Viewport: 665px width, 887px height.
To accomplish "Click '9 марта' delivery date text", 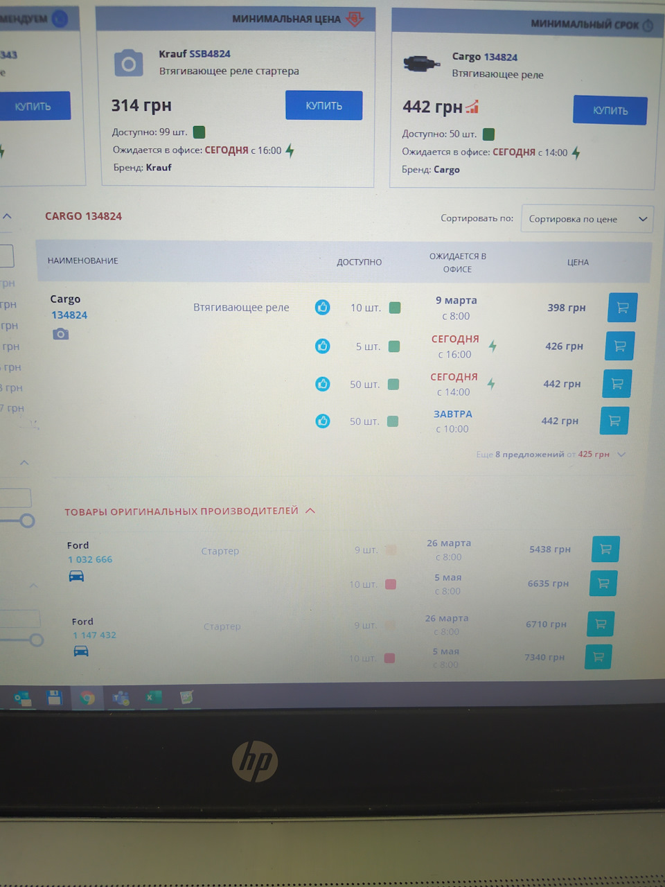I will (x=456, y=300).
